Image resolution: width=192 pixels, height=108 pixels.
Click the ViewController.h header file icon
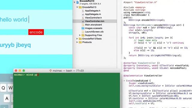[x=83, y=18]
